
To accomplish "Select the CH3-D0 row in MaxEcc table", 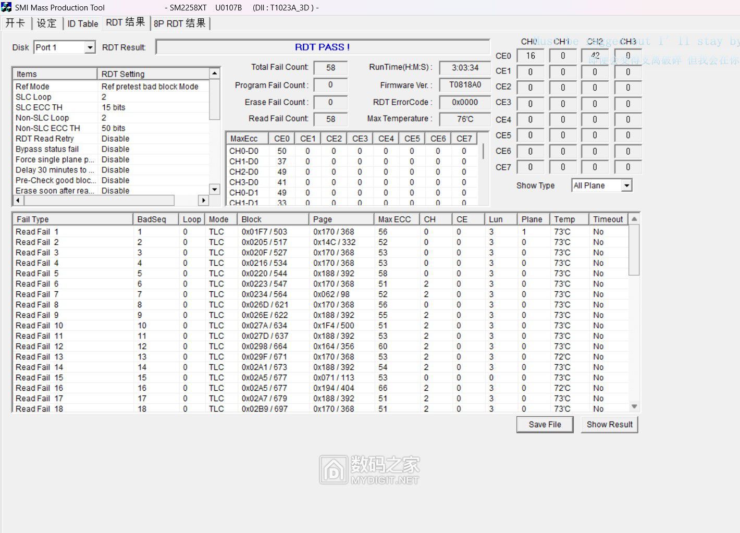I will coord(352,182).
